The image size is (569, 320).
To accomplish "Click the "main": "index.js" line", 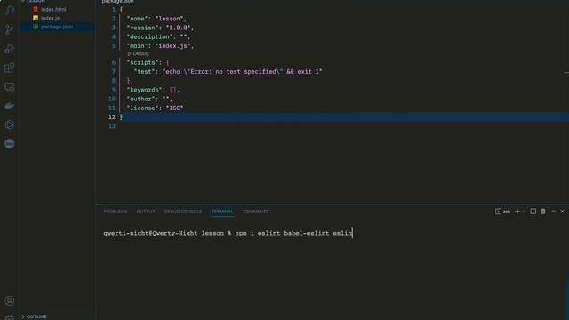I will click(160, 46).
